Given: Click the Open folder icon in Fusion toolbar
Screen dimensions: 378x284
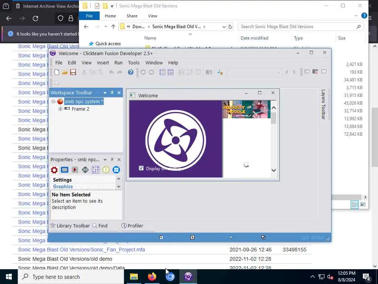Looking at the screenshot, I should (65, 72).
